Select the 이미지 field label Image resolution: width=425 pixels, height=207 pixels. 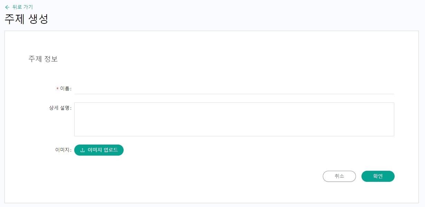63,150
